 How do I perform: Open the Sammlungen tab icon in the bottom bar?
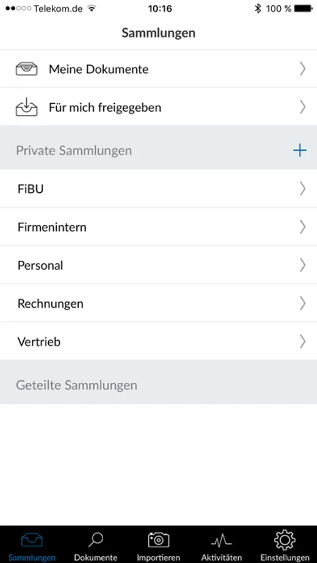32,540
